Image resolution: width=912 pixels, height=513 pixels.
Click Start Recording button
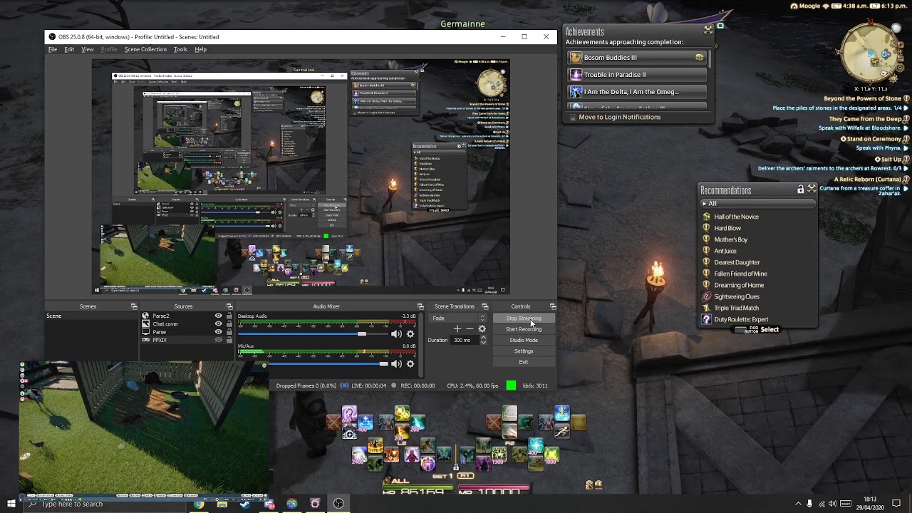pyautogui.click(x=524, y=329)
